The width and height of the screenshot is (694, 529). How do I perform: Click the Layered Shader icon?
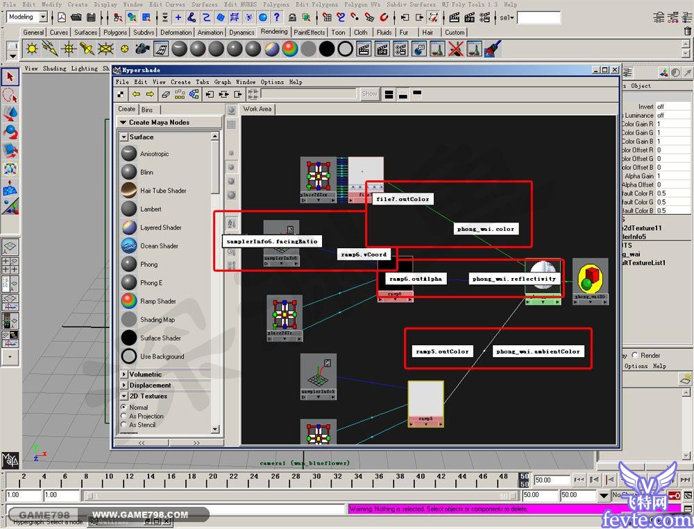(129, 227)
